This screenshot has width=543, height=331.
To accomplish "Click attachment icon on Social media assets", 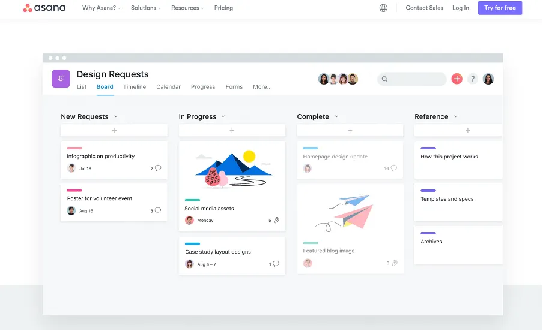I will tap(276, 221).
